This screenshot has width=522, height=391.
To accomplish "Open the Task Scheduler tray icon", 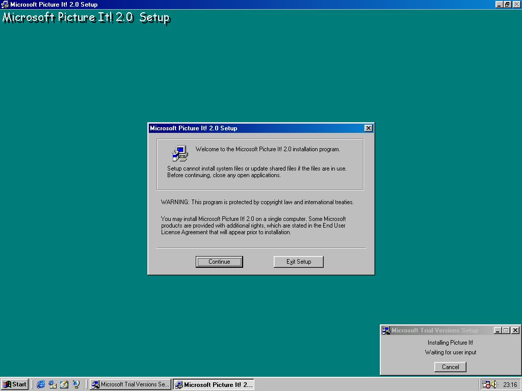I will tap(486, 384).
